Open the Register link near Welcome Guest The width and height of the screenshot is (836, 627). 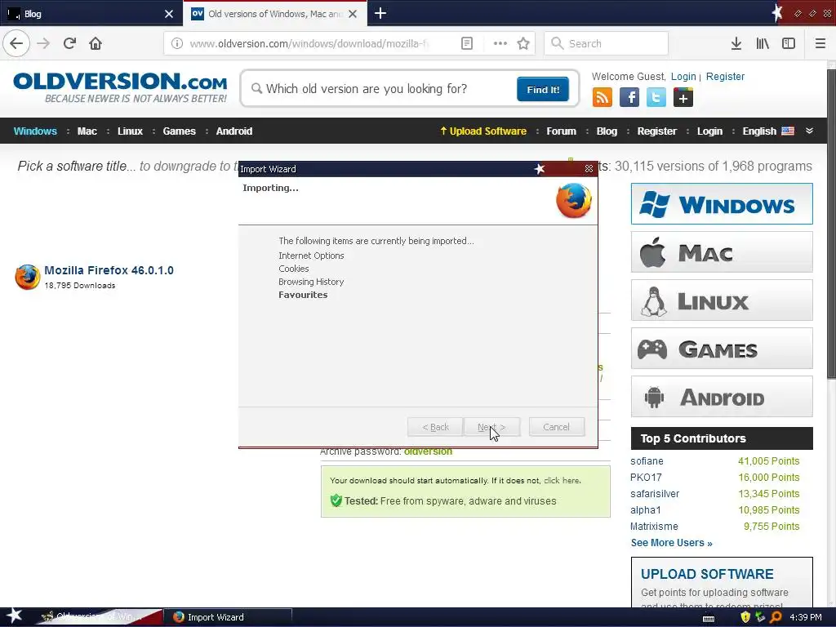pos(725,76)
